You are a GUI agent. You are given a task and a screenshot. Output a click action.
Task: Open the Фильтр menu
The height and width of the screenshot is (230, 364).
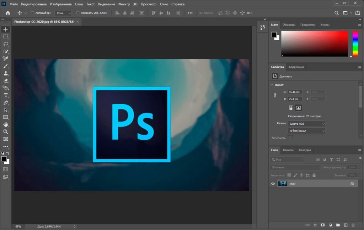point(124,4)
